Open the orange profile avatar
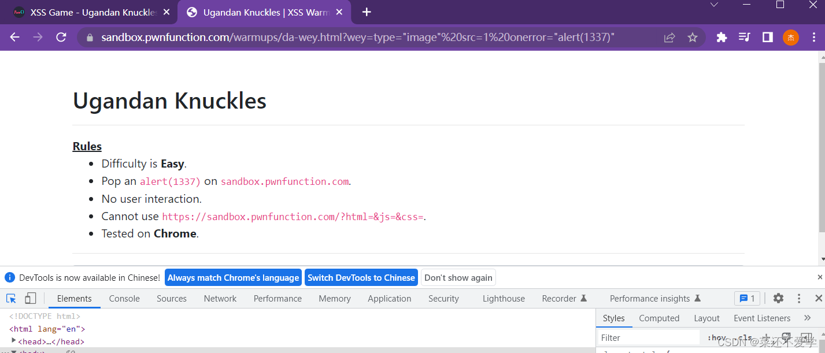825x353 pixels. pyautogui.click(x=791, y=38)
